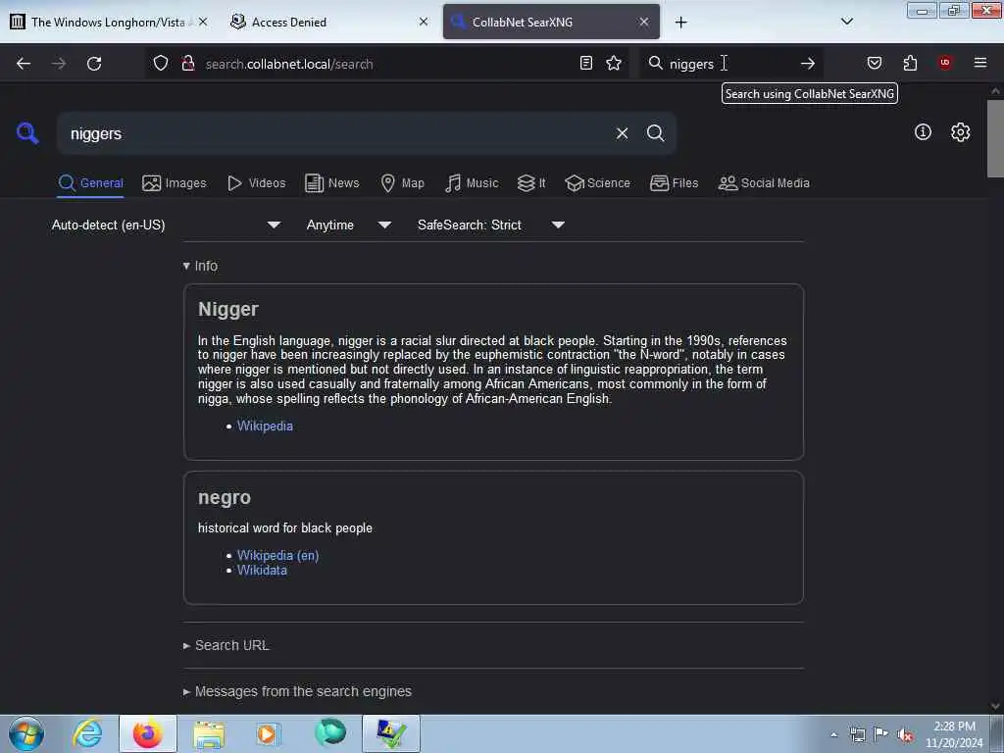Submit browser search with arrow button
This screenshot has height=753, width=1004.
click(x=808, y=63)
